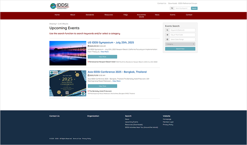Click View More button under Asia IDDSI Conference
This screenshot has height=145, width=247.
(102, 86)
